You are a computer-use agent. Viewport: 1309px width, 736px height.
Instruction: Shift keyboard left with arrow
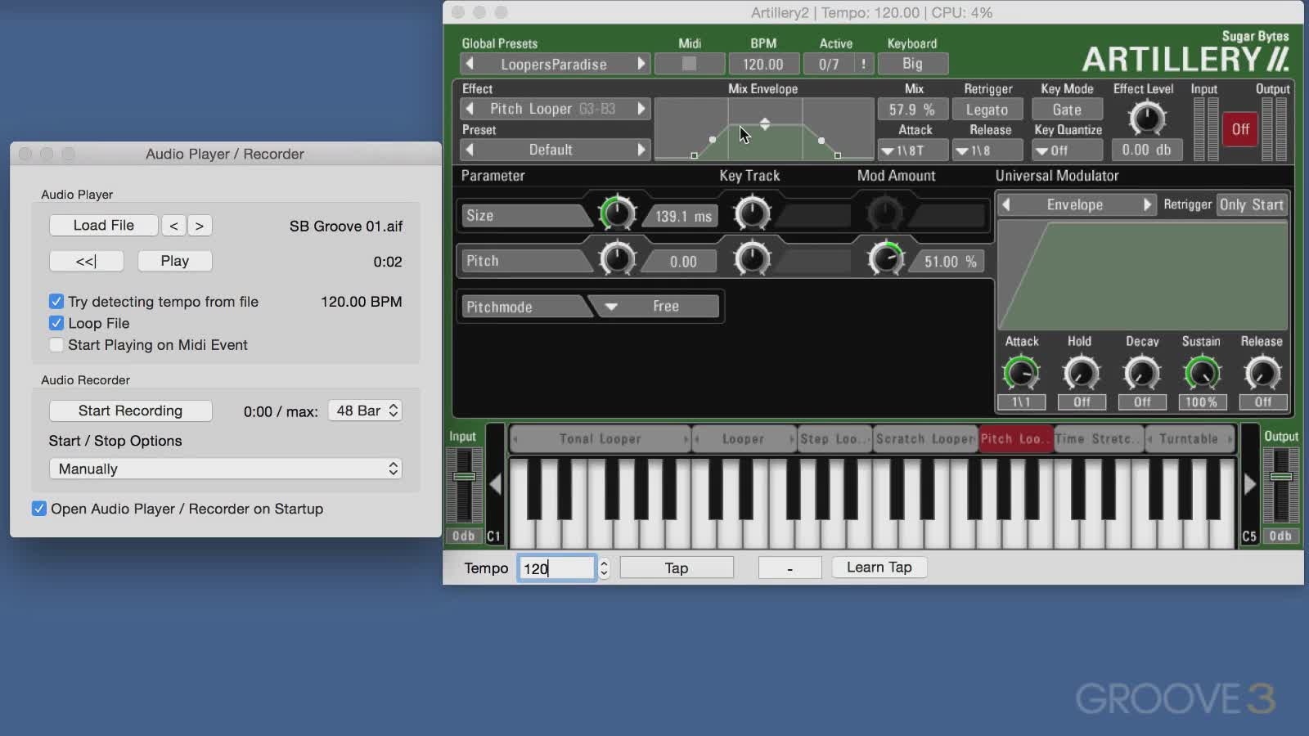tap(495, 484)
